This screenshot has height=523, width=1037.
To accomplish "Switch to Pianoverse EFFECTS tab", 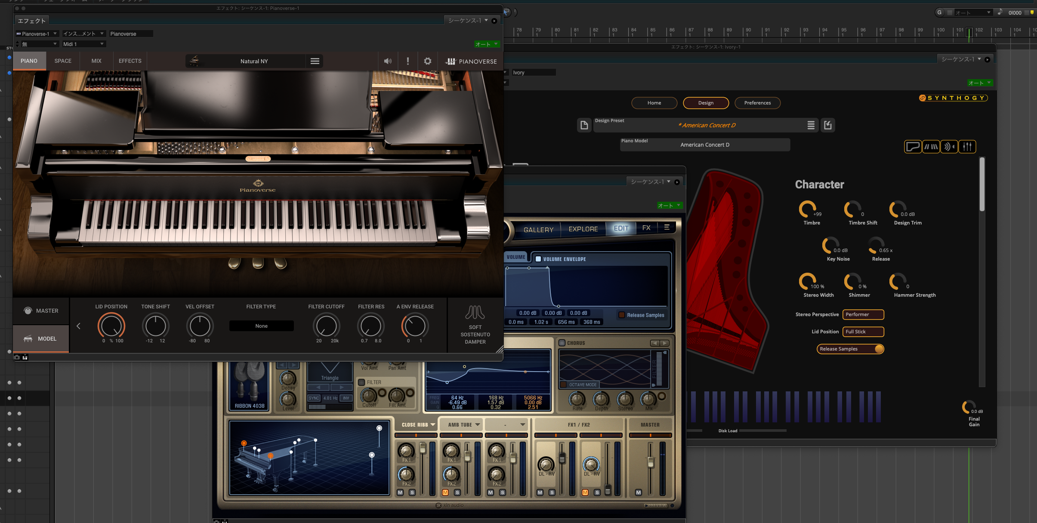I will (x=130, y=61).
